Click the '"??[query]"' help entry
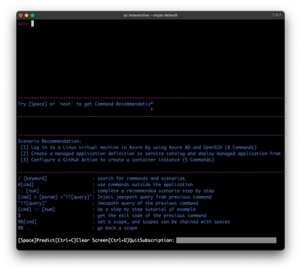The height and width of the screenshot is (272, 301). pos(32,203)
